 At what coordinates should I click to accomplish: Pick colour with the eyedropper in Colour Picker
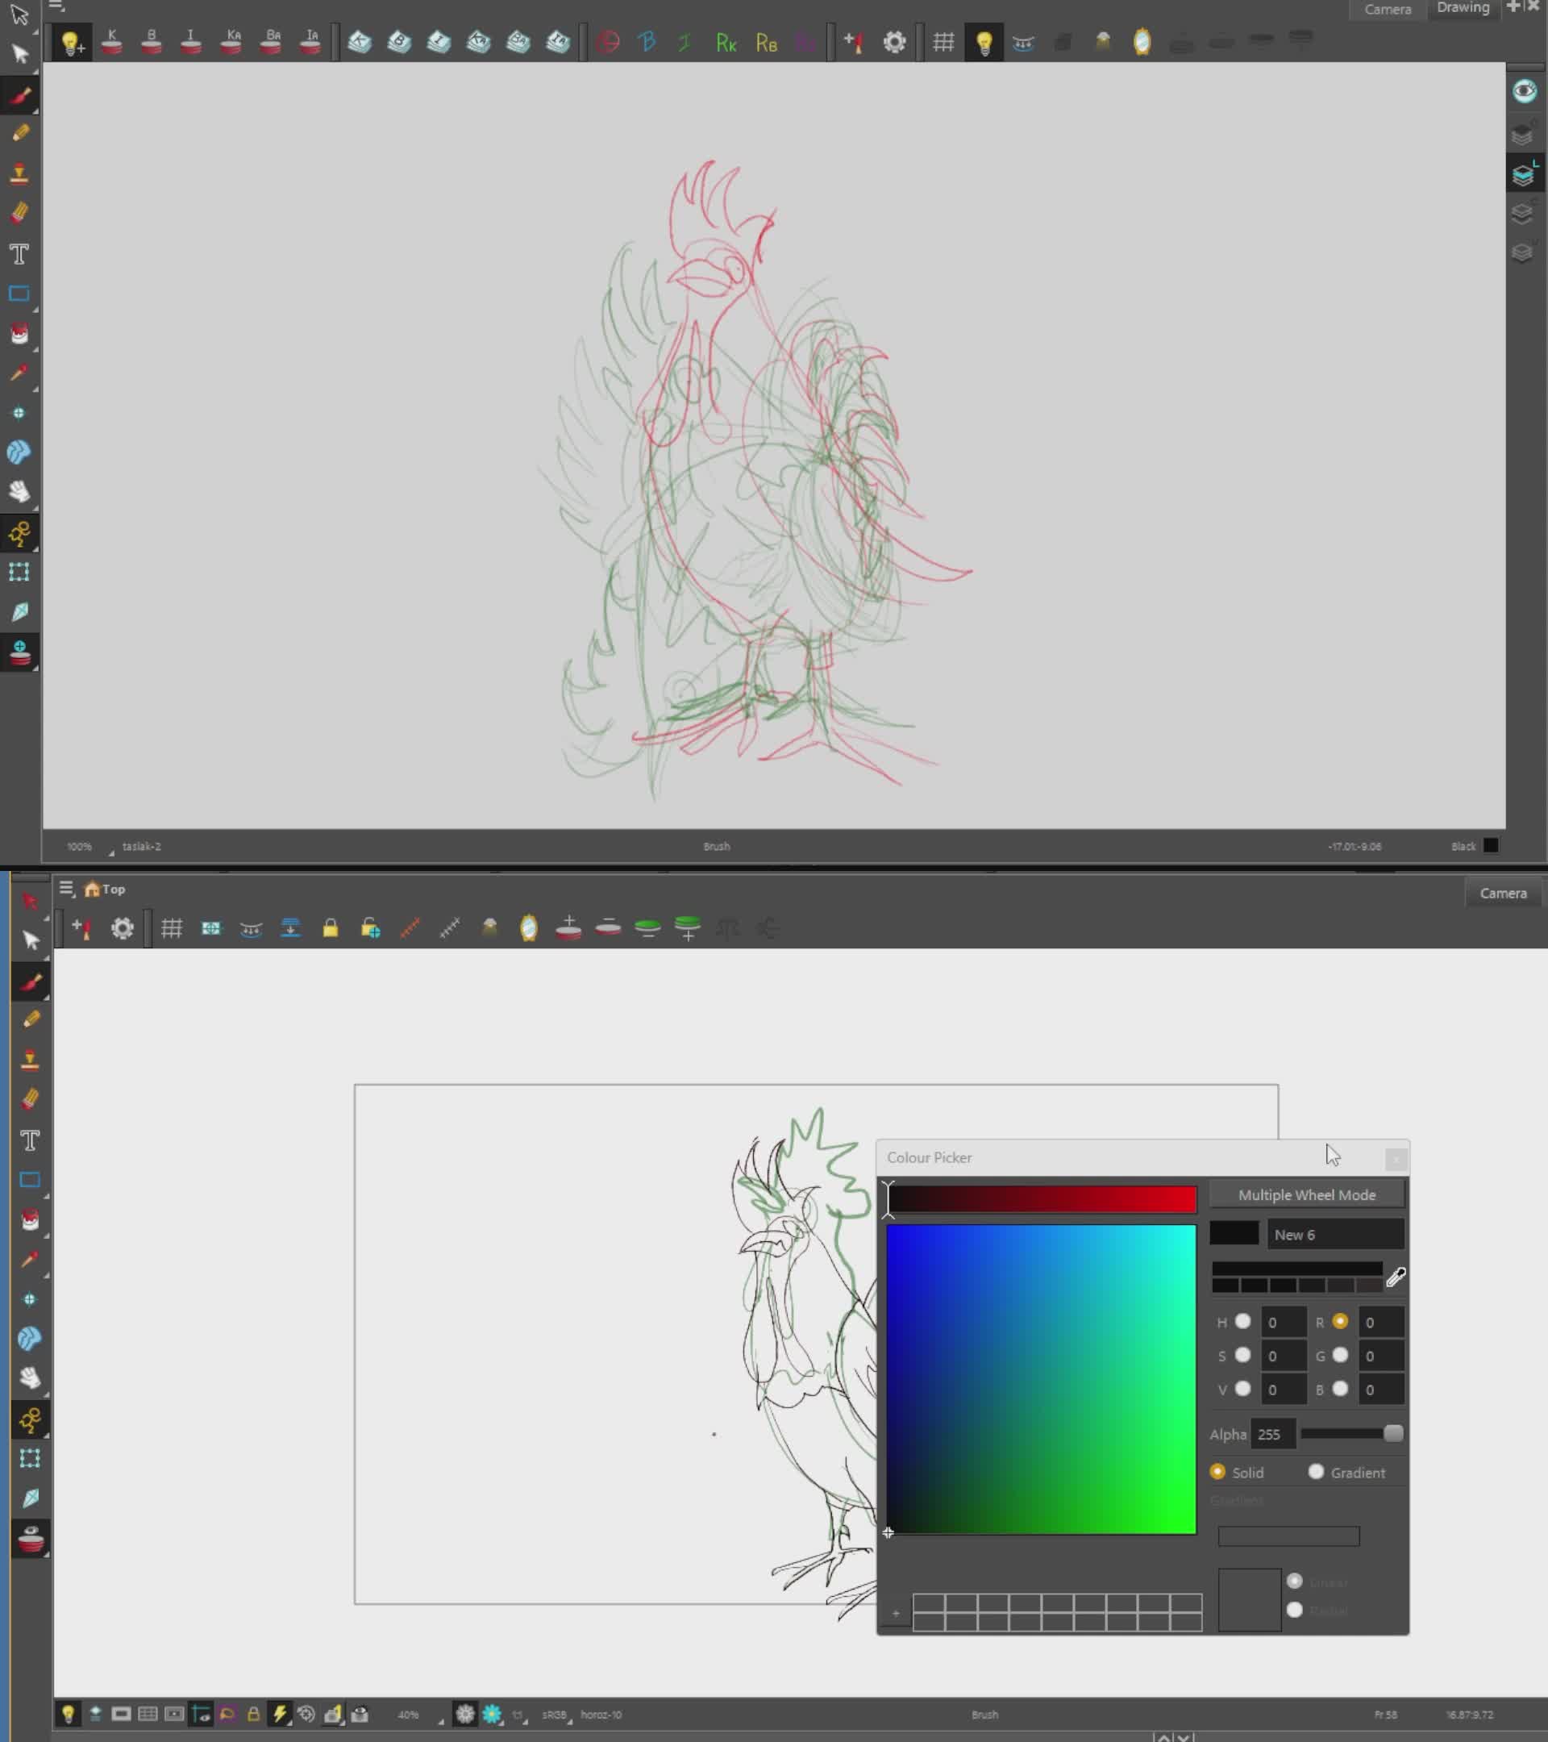(1396, 1276)
